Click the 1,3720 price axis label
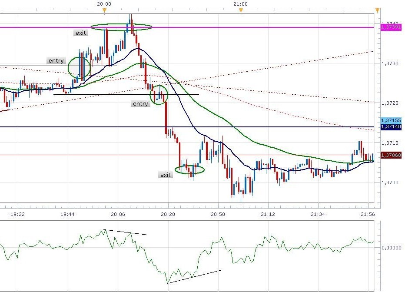Image resolution: width=405 pixels, height=292 pixels. pos(390,103)
